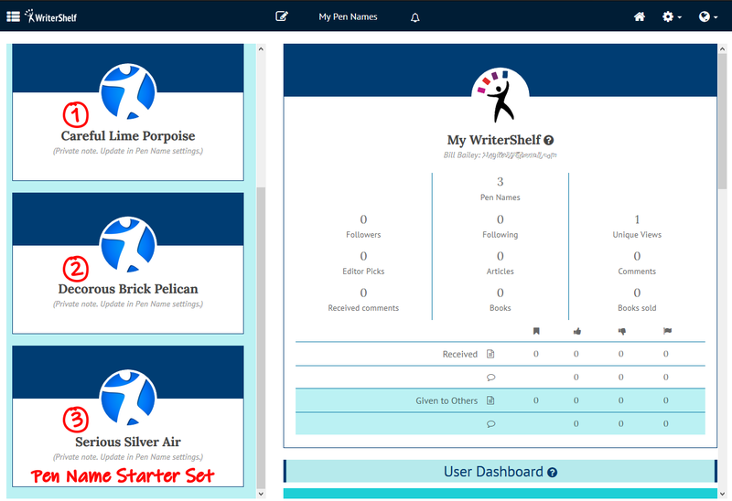732x501 pixels.
Task: Click the Comments label
Action: coord(637,271)
